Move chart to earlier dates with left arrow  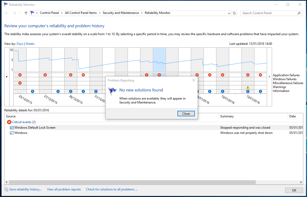point(7,77)
